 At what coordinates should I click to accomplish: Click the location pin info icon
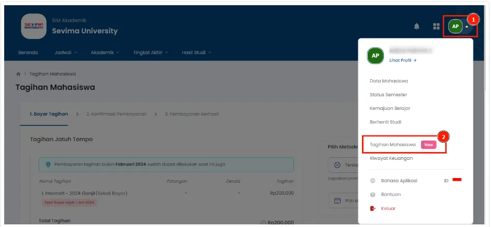48,164
